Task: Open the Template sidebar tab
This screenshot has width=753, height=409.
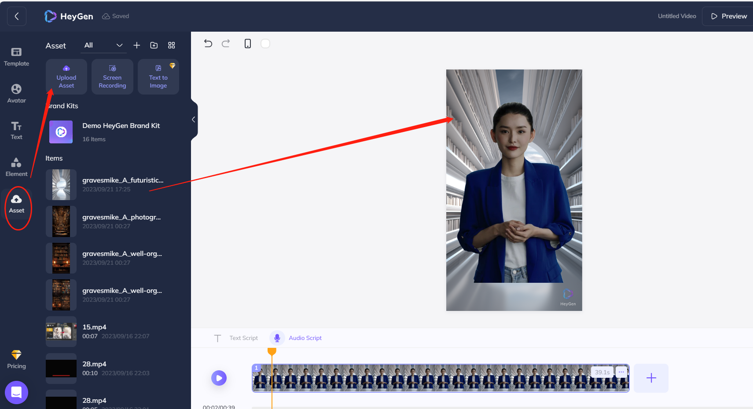Action: click(x=16, y=57)
